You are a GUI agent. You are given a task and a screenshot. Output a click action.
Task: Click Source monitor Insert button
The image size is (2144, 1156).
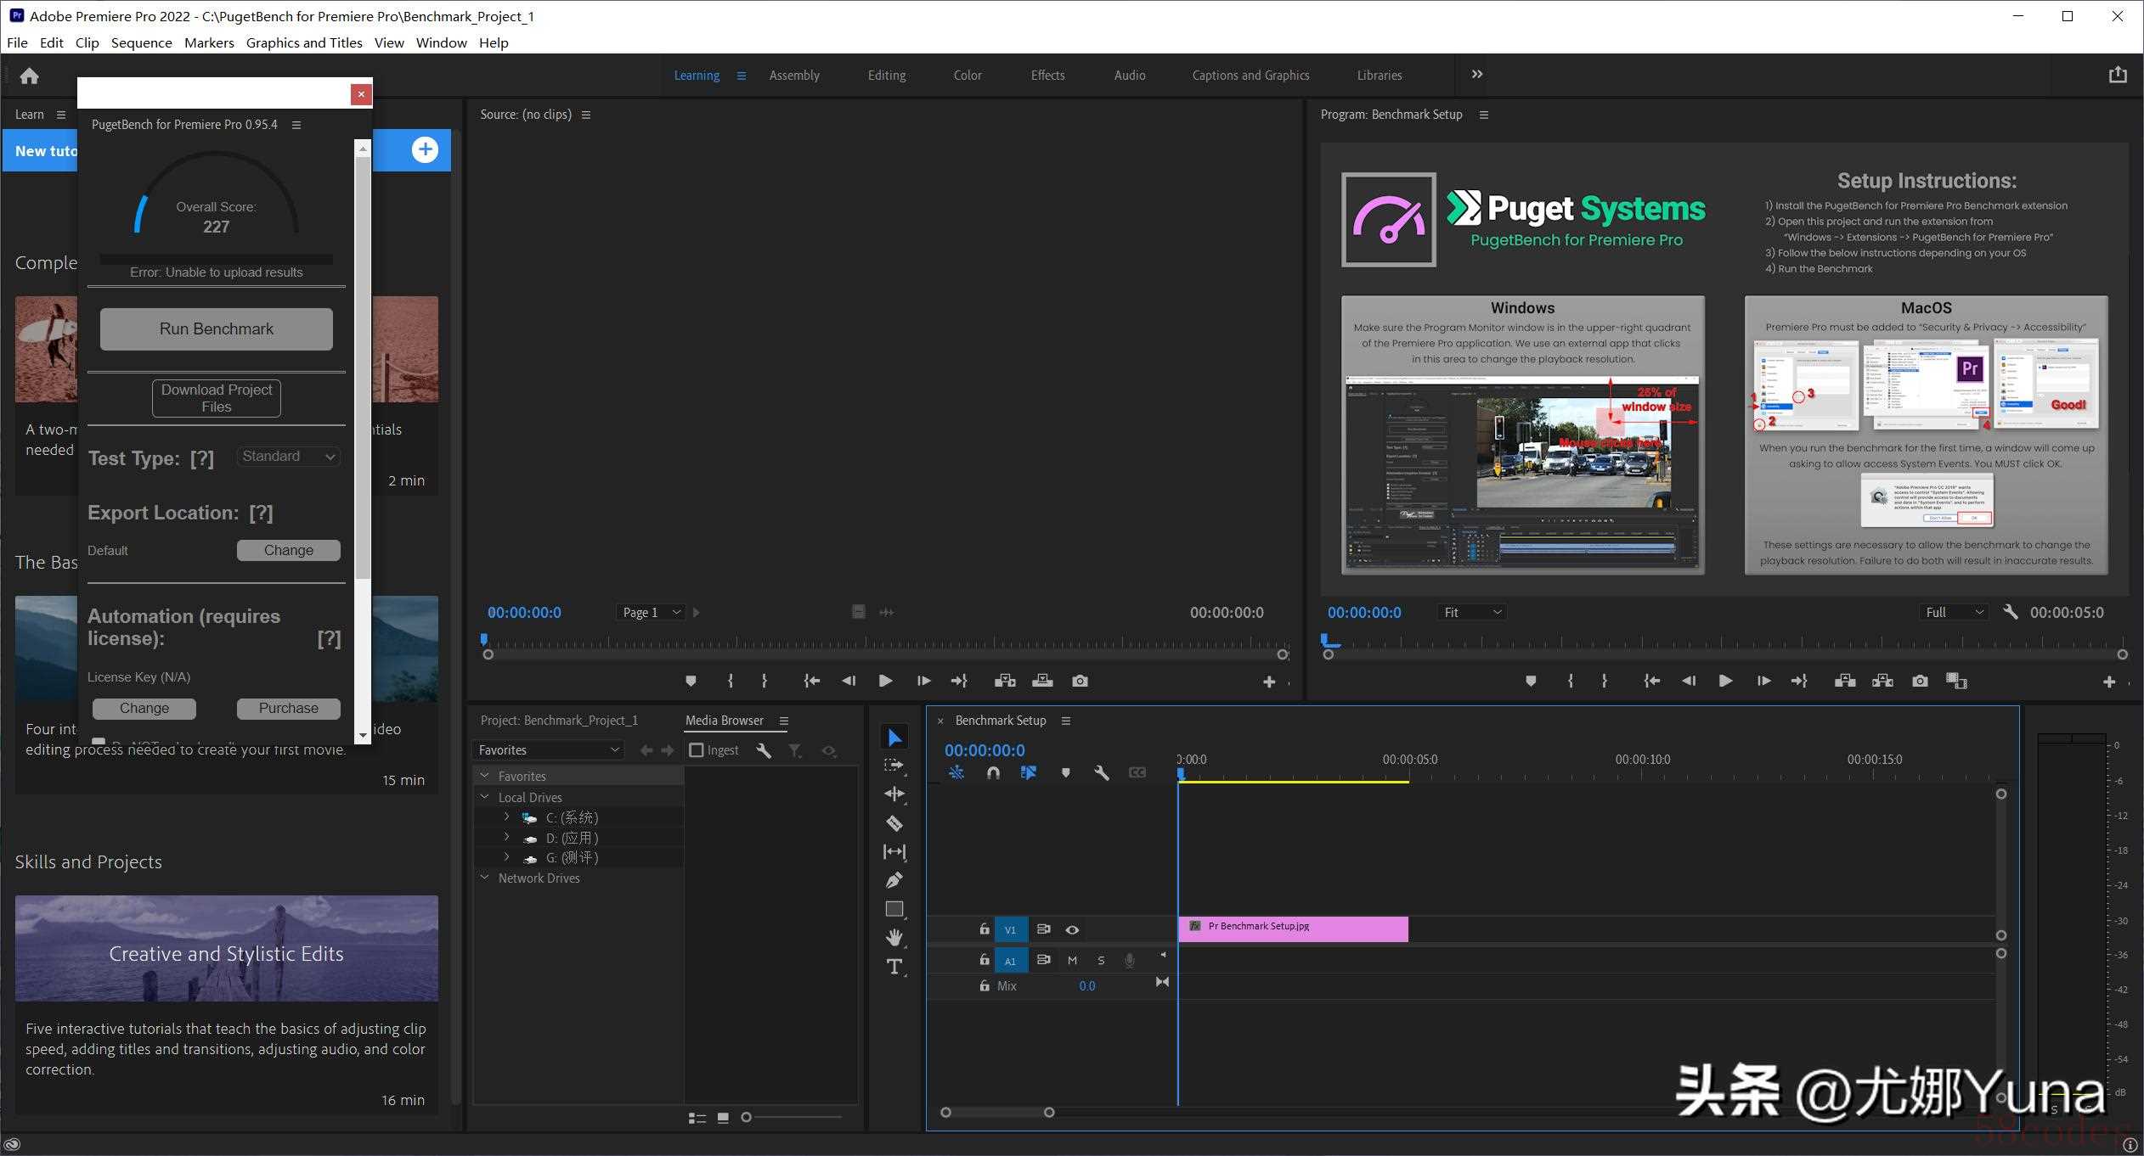1005,681
